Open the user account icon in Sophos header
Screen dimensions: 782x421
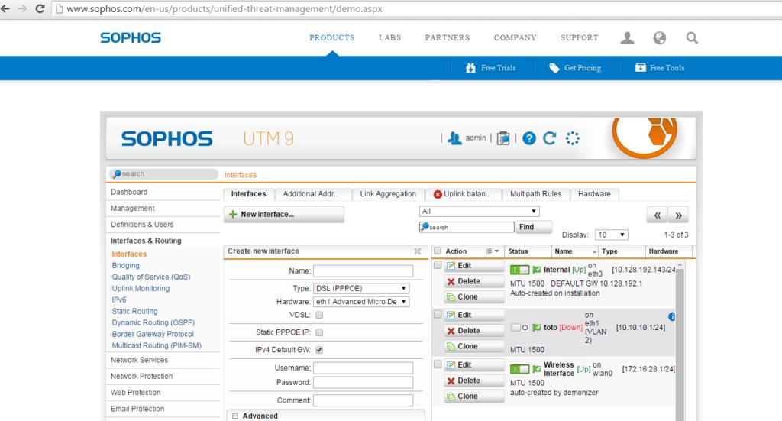coord(628,38)
